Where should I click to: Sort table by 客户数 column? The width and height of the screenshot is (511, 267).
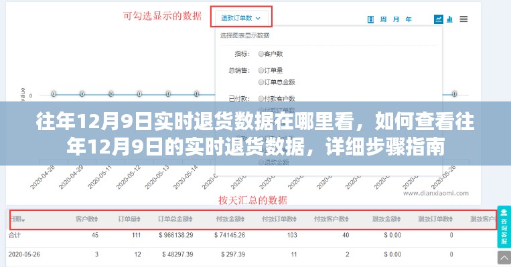(88, 219)
